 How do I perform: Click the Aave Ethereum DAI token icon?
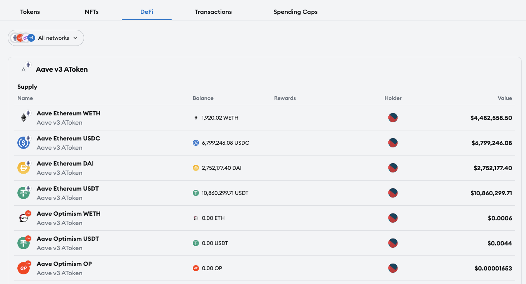24,167
